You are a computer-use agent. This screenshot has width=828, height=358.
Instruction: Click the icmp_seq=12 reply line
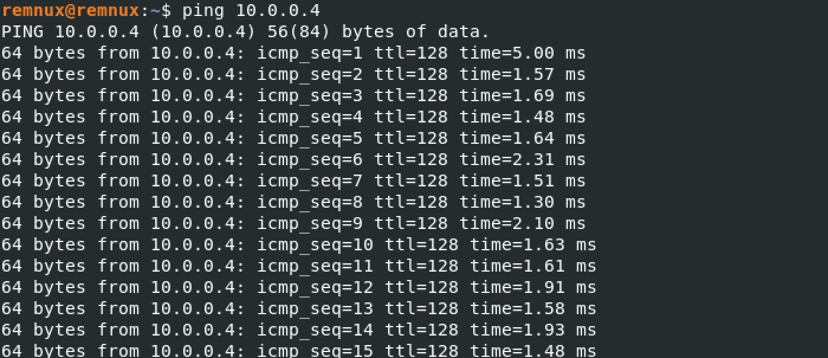299,288
